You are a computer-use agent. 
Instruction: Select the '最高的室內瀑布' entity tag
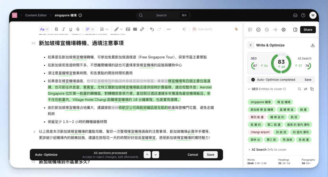click(x=298, y=125)
